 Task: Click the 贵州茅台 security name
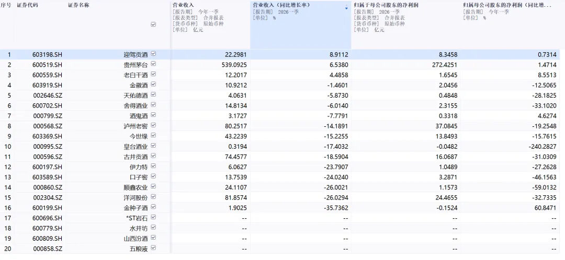(135, 65)
